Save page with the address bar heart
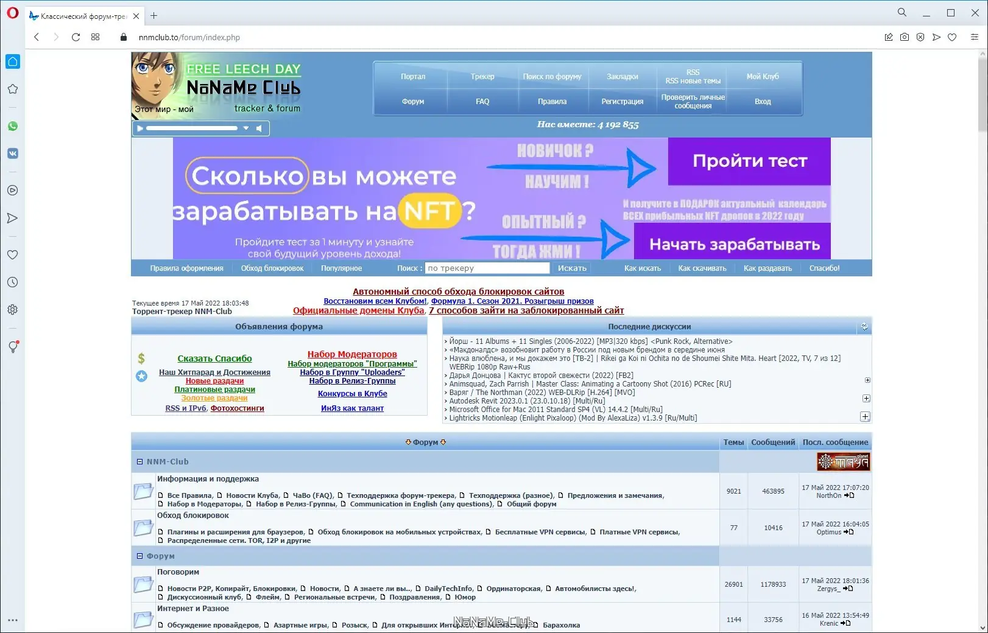 pos(952,37)
